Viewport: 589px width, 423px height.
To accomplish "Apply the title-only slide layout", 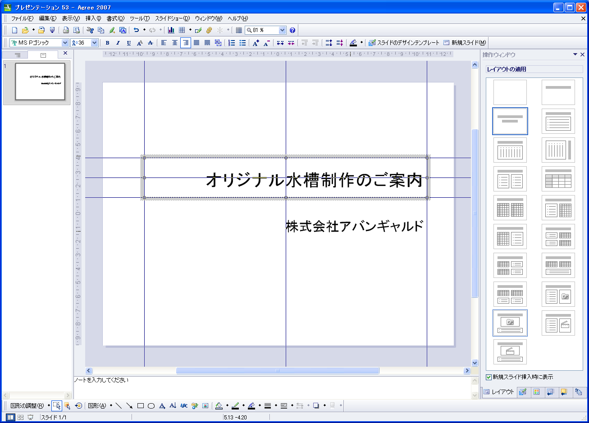I will click(558, 92).
